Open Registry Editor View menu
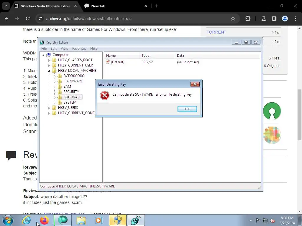Viewport: 302px width, 226px height. click(64, 49)
